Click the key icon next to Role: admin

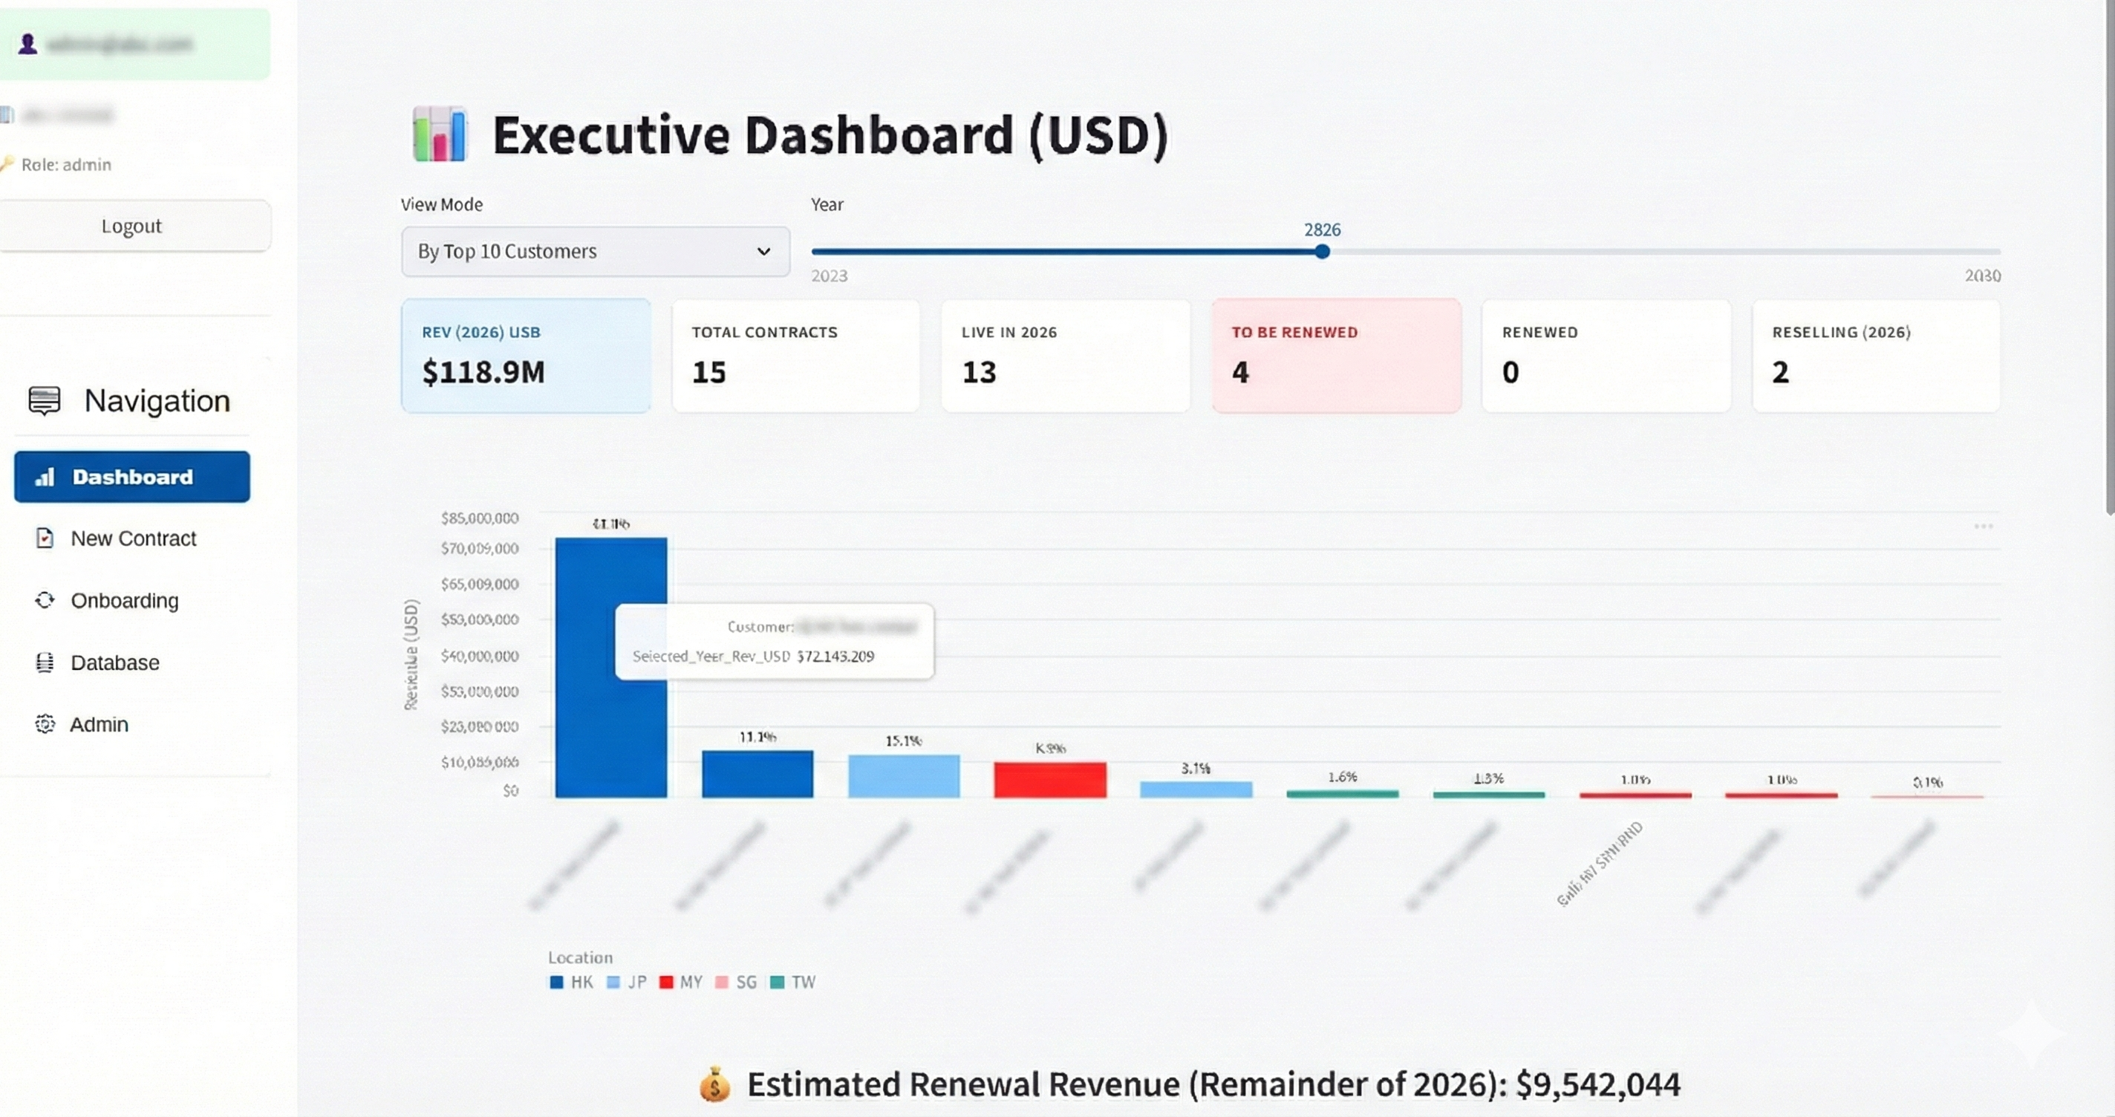point(8,164)
